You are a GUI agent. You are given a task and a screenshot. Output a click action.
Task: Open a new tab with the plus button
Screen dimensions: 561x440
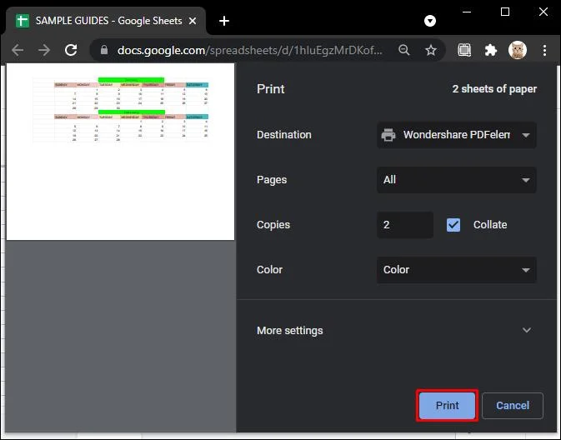coord(224,21)
